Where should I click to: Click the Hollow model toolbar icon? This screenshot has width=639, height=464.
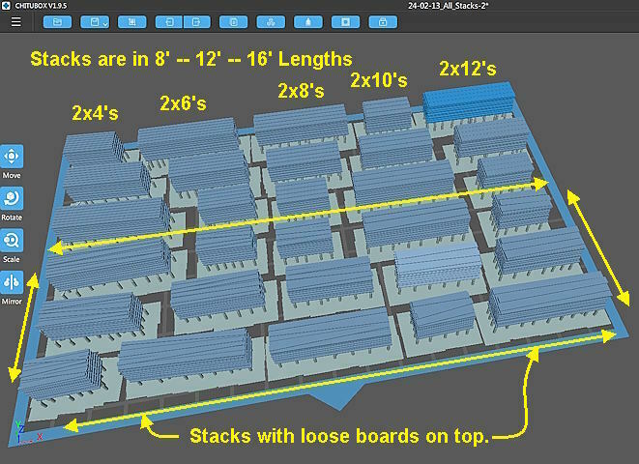click(308, 22)
